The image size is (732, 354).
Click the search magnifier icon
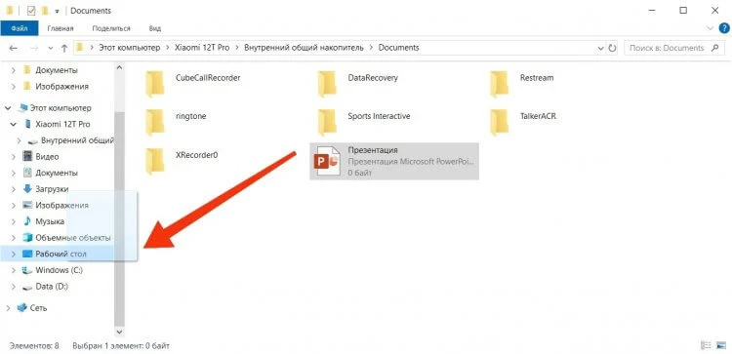714,48
